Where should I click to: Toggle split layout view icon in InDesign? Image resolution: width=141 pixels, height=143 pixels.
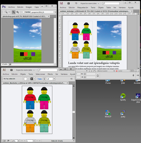(135, 71)
